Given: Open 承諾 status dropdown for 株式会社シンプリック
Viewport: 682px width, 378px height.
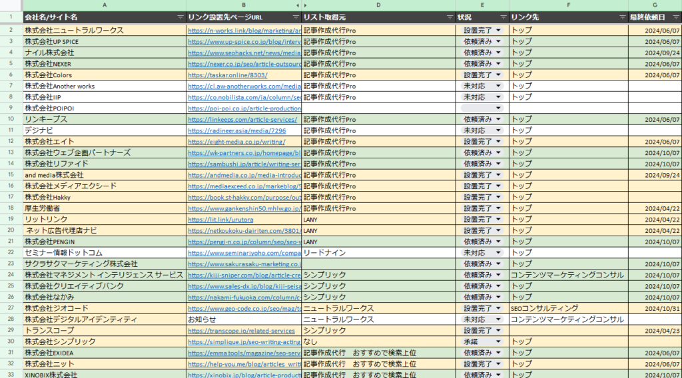Looking at the screenshot, I should 498,341.
